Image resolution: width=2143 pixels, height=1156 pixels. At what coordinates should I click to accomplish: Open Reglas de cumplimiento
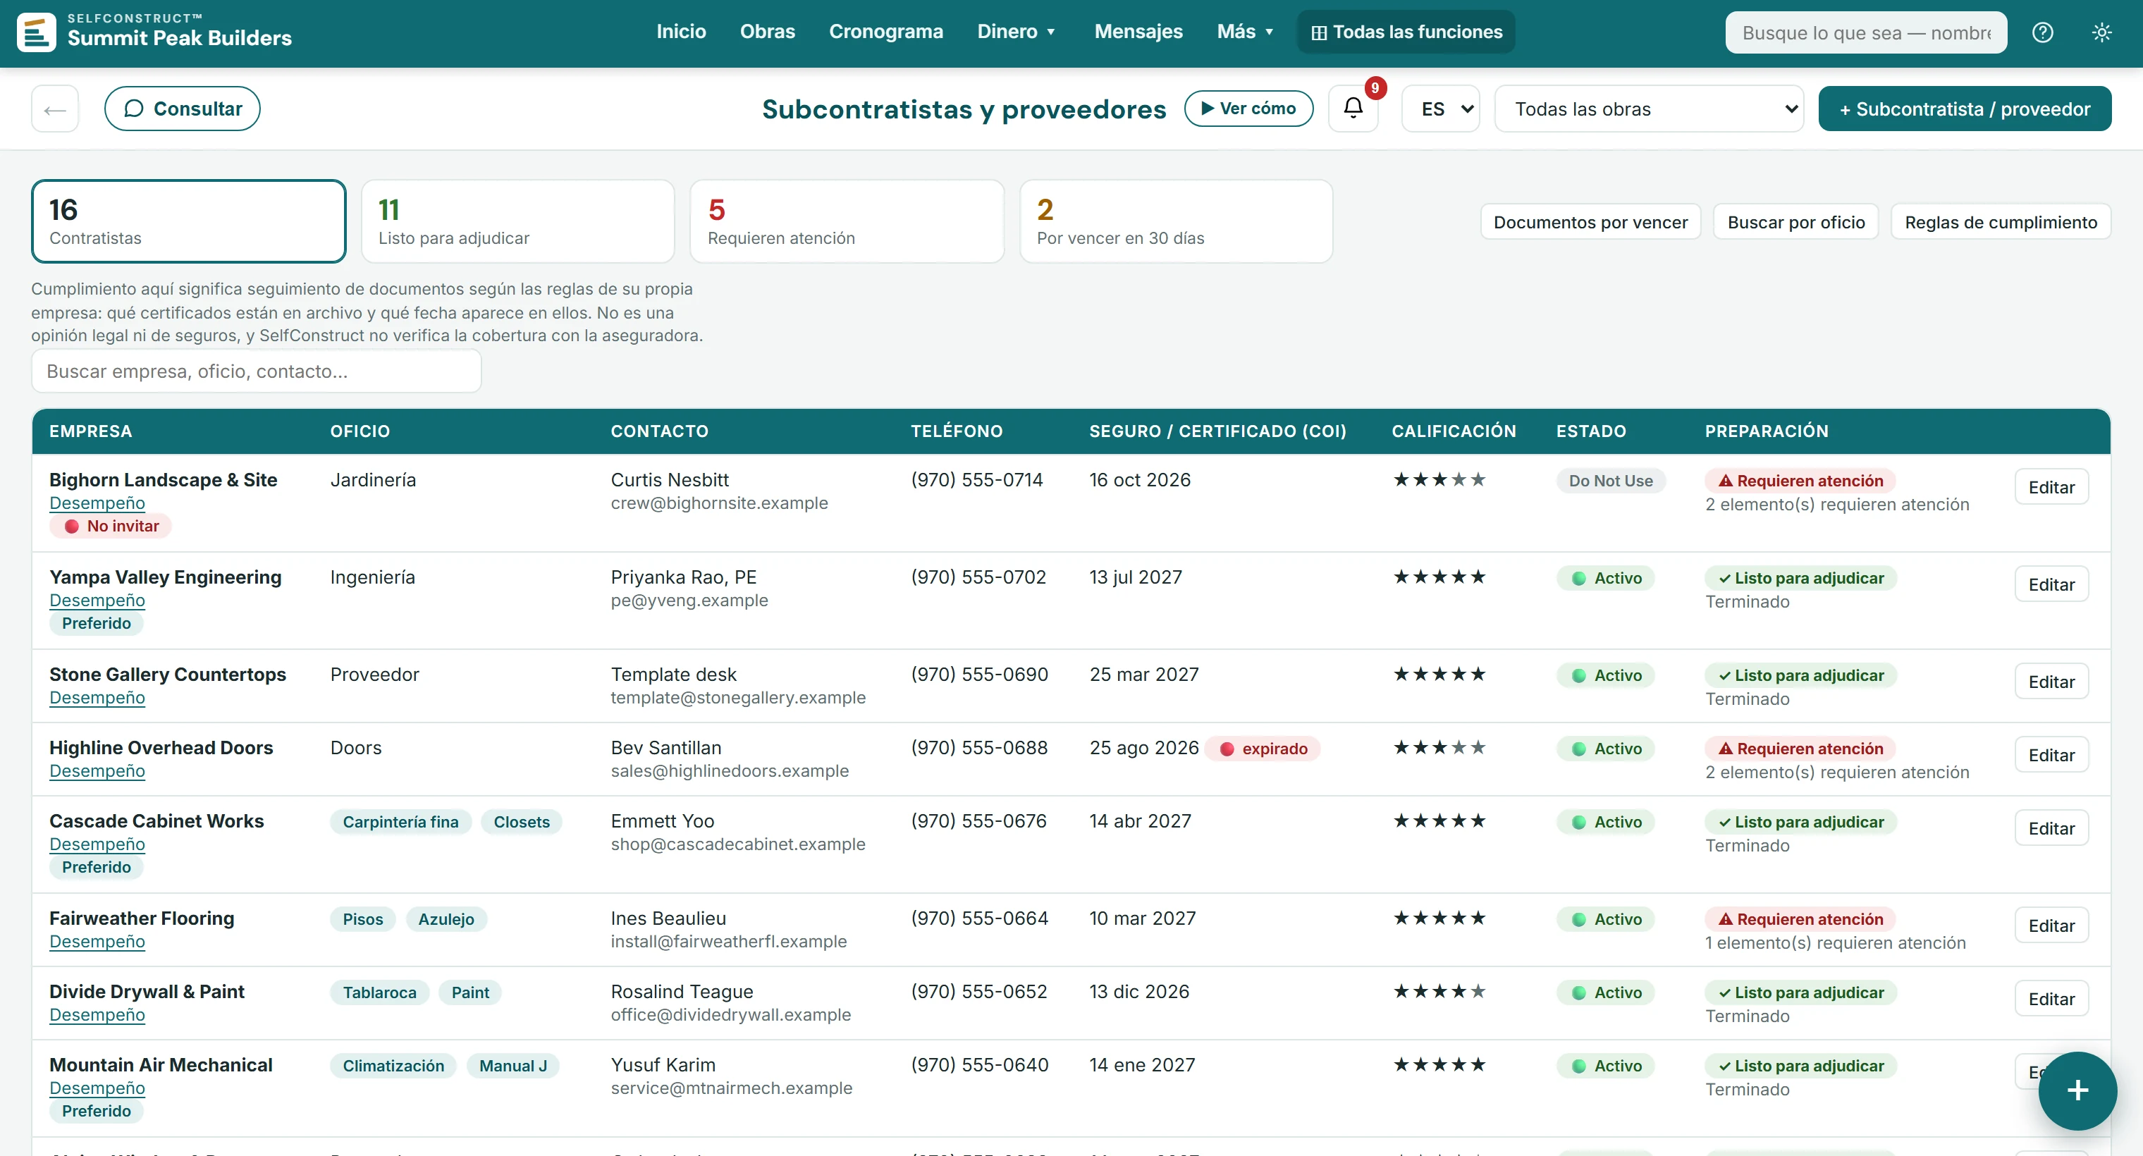(x=2001, y=221)
